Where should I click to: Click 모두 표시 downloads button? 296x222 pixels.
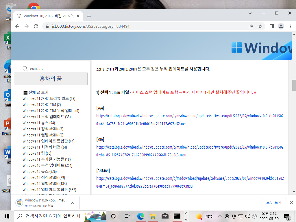tap(274, 202)
